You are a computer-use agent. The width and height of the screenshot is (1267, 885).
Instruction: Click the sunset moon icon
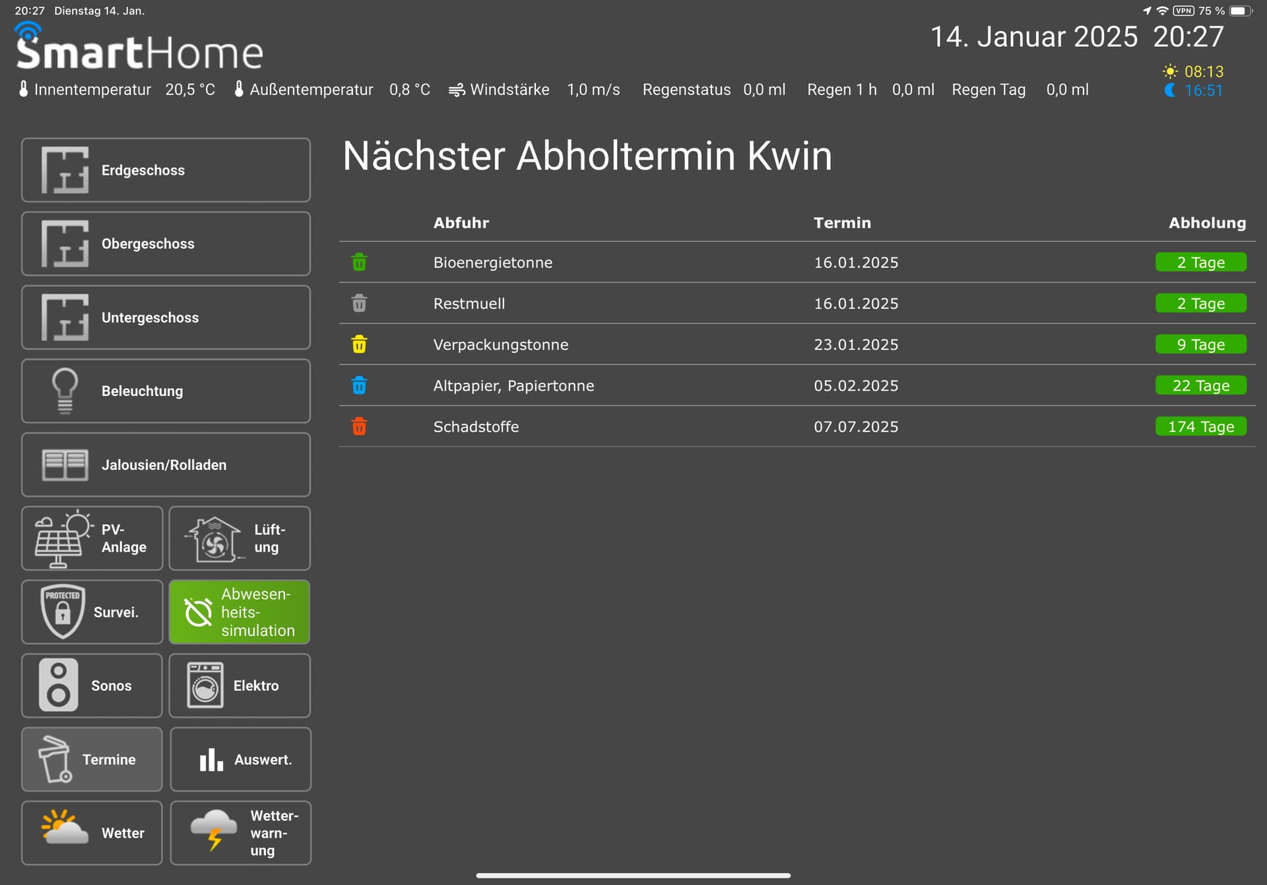pos(1170,90)
